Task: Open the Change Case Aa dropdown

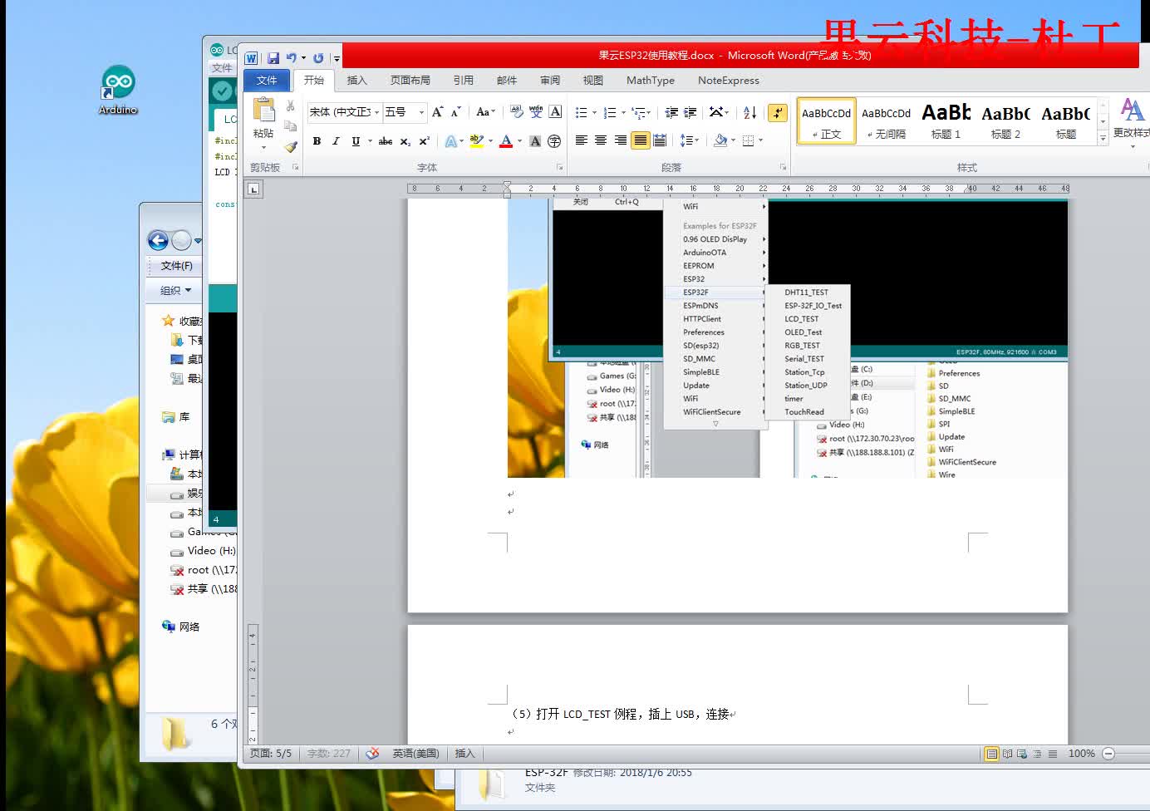Action: pos(485,111)
